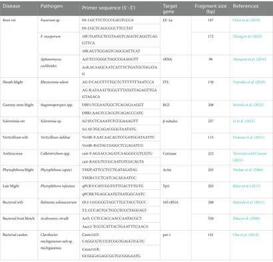The width and height of the screenshot is (273, 262).
Task: Select the Primer sequence (5'-3') column header
Action: [109, 8]
